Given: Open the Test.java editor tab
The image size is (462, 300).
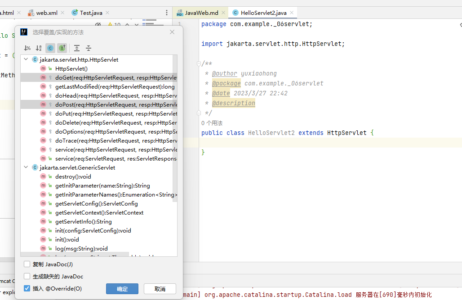Looking at the screenshot, I should pos(91,13).
